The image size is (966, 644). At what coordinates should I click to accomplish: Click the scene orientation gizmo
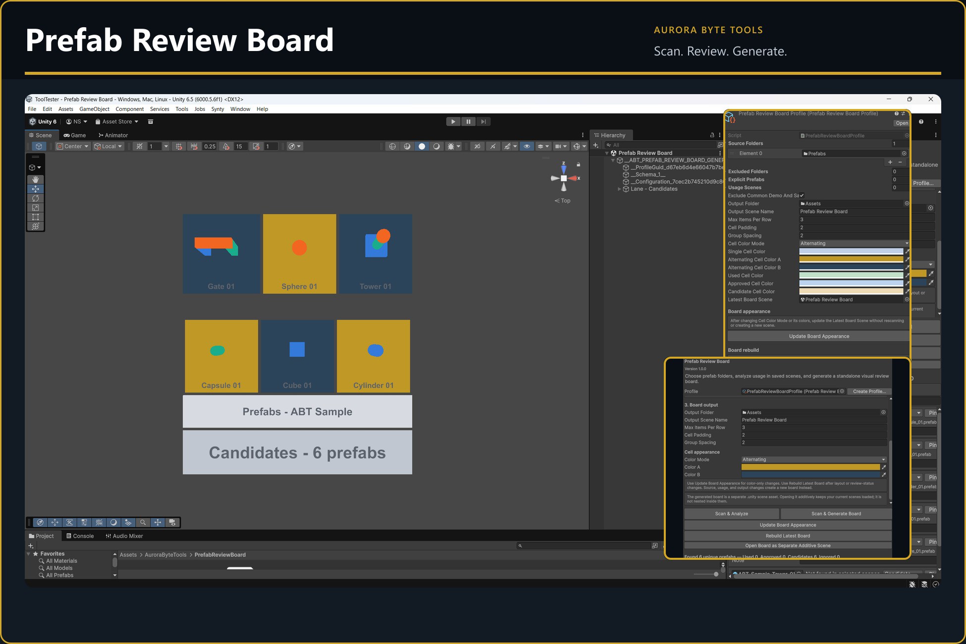tap(564, 178)
